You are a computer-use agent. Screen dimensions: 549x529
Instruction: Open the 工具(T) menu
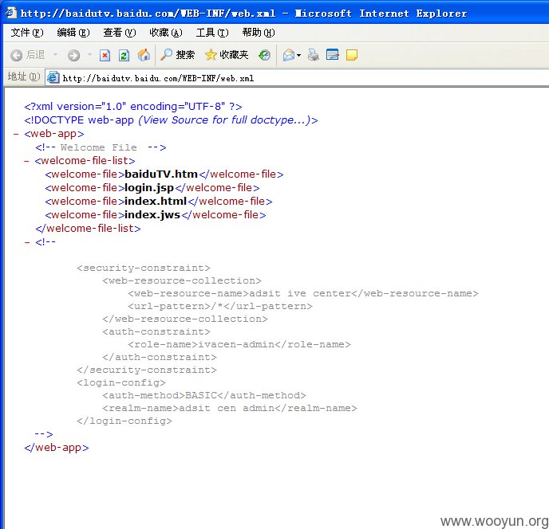(x=212, y=33)
